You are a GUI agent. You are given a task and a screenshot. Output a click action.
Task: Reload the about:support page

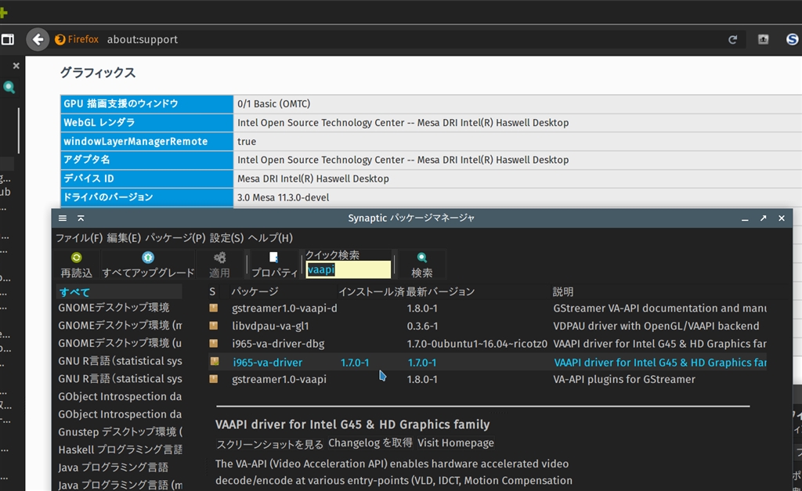coord(732,39)
